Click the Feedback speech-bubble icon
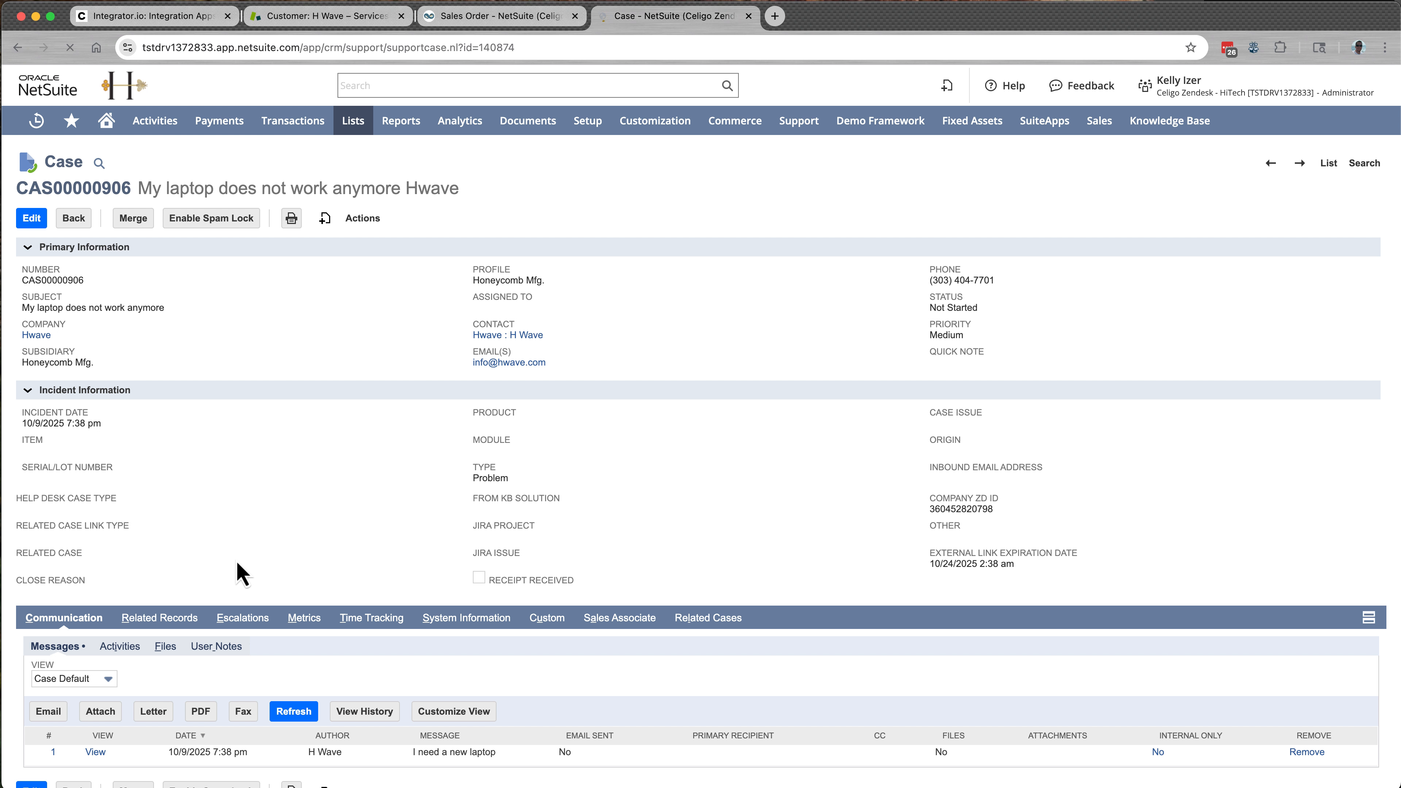The width and height of the screenshot is (1401, 788). [x=1055, y=85]
